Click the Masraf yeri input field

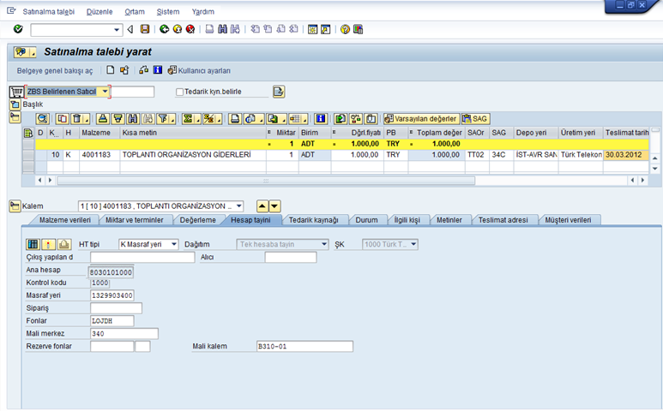tap(112, 295)
